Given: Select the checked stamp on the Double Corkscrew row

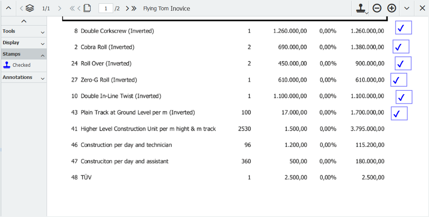Looking at the screenshot, I should click(403, 28).
